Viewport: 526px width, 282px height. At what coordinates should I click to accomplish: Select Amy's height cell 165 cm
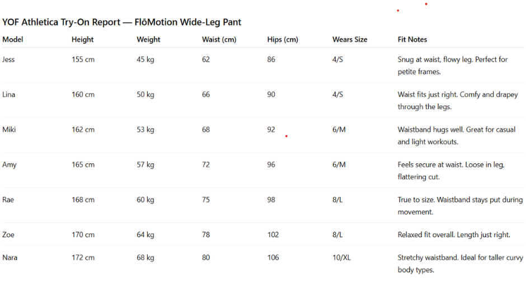(x=83, y=165)
